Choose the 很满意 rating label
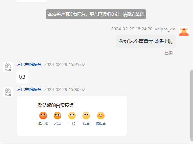 coord(101,124)
